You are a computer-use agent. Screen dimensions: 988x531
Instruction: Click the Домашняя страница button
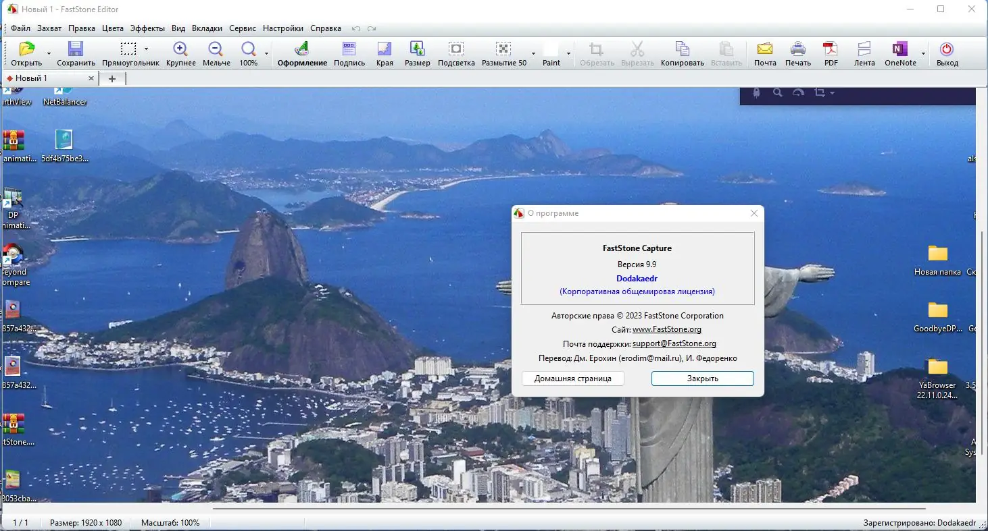[x=573, y=379]
